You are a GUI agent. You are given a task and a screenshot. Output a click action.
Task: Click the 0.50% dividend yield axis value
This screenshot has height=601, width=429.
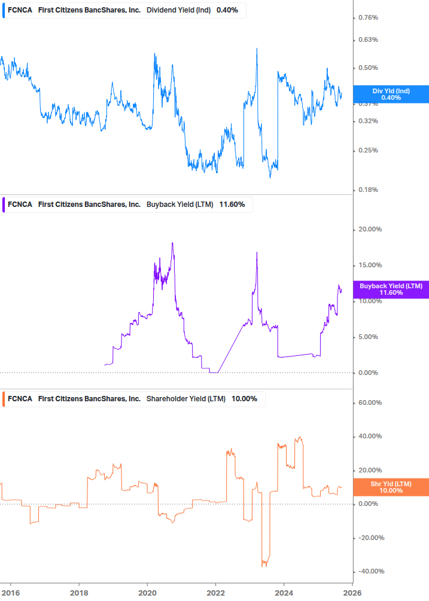tap(368, 68)
